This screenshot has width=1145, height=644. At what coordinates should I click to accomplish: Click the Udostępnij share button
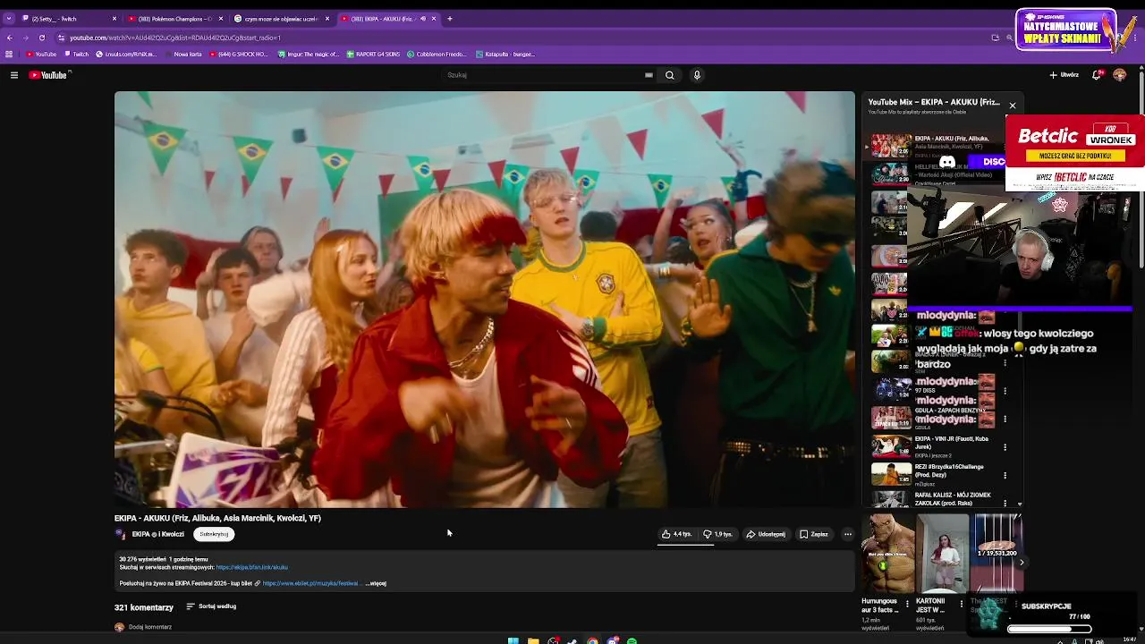coord(766,534)
